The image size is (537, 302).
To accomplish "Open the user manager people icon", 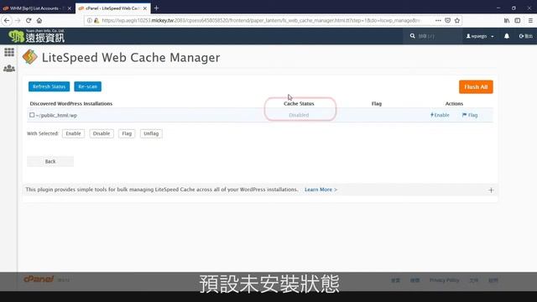I will coord(9,69).
